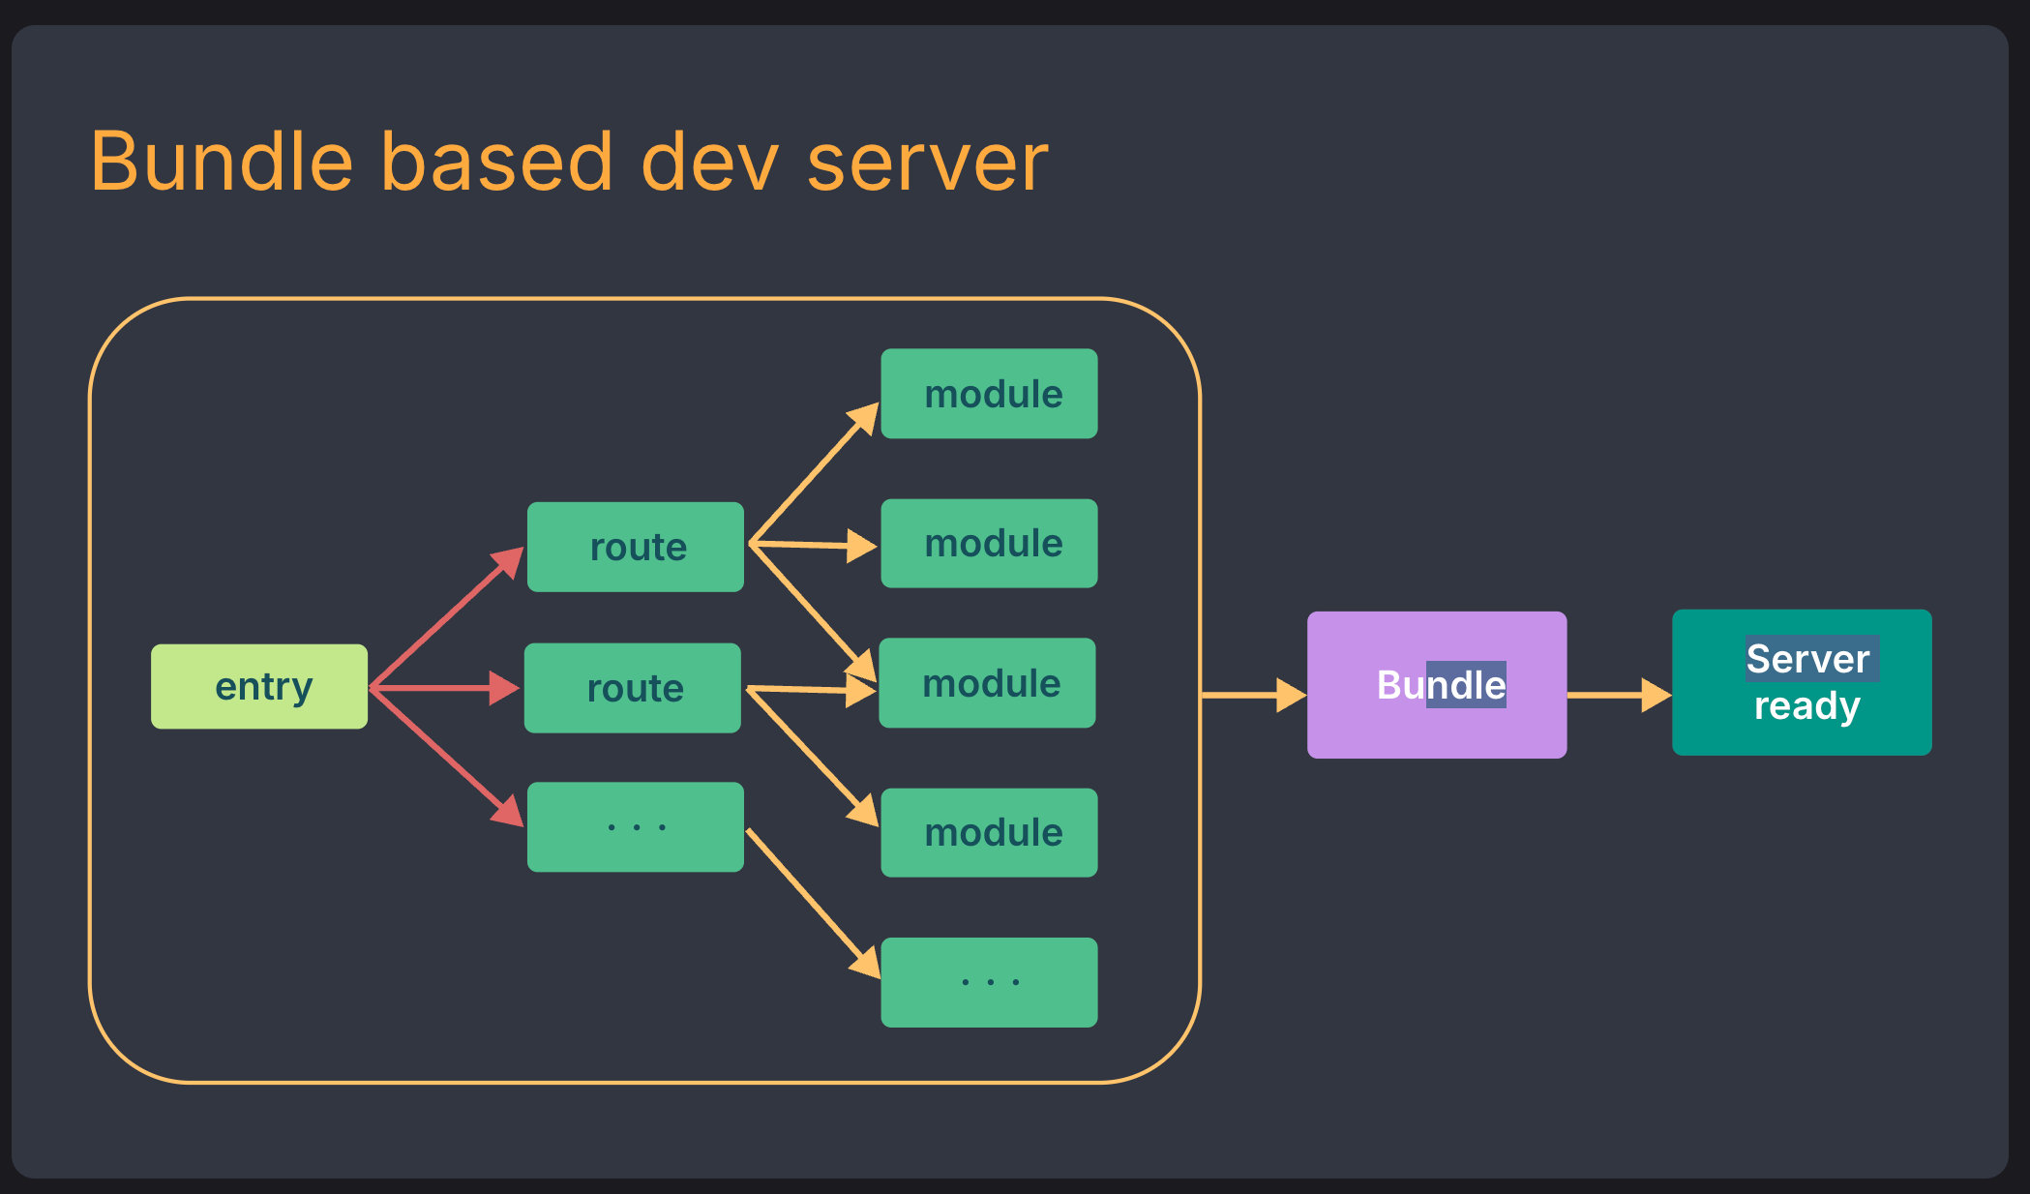Click the word "ready" in the teal box
This screenshot has width=2030, height=1194.
click(1806, 706)
